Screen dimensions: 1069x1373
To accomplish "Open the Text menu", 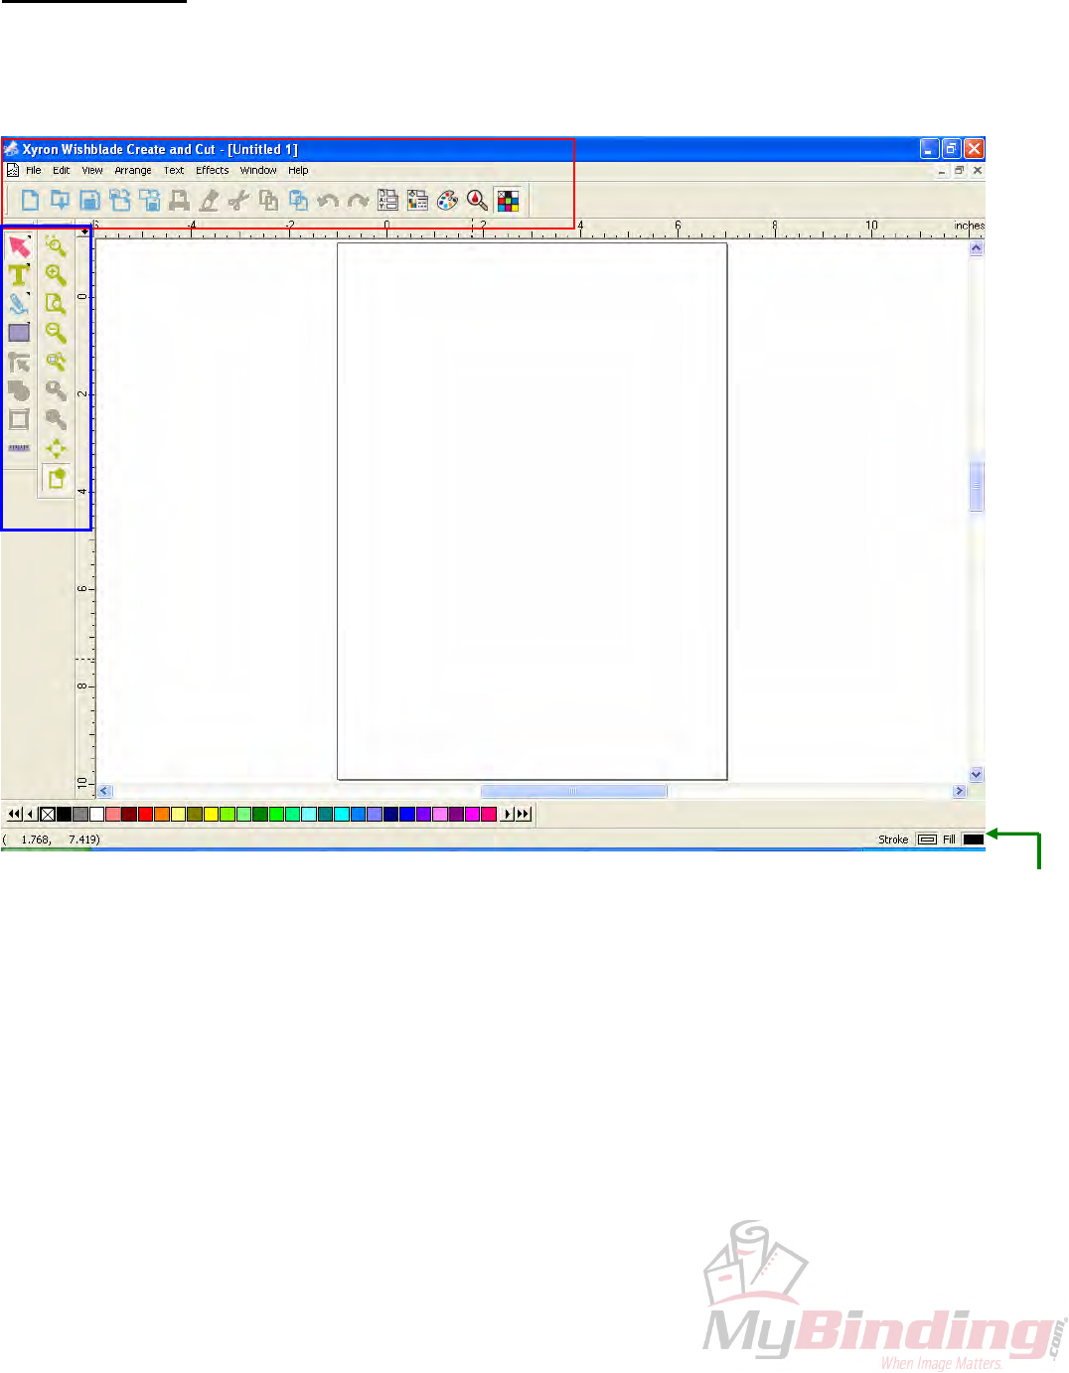I will 174,170.
